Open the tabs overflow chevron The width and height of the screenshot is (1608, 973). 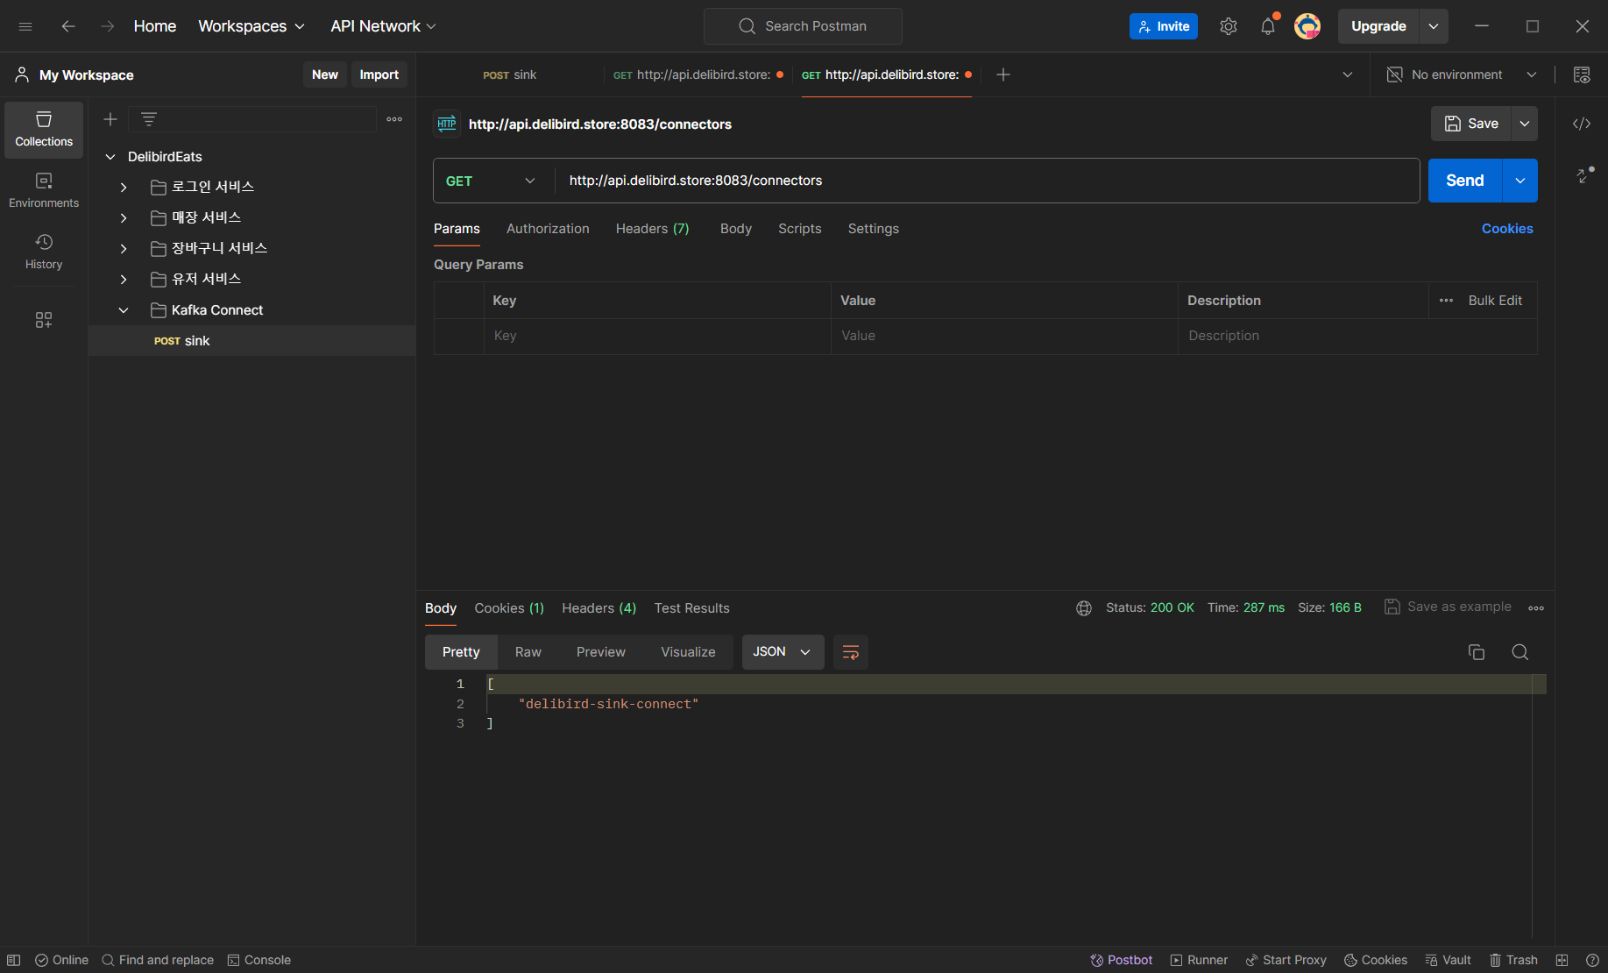coord(1348,75)
